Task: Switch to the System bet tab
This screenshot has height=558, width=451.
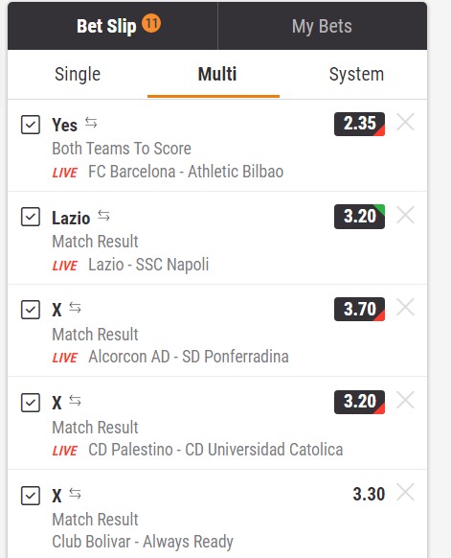Action: (x=356, y=75)
